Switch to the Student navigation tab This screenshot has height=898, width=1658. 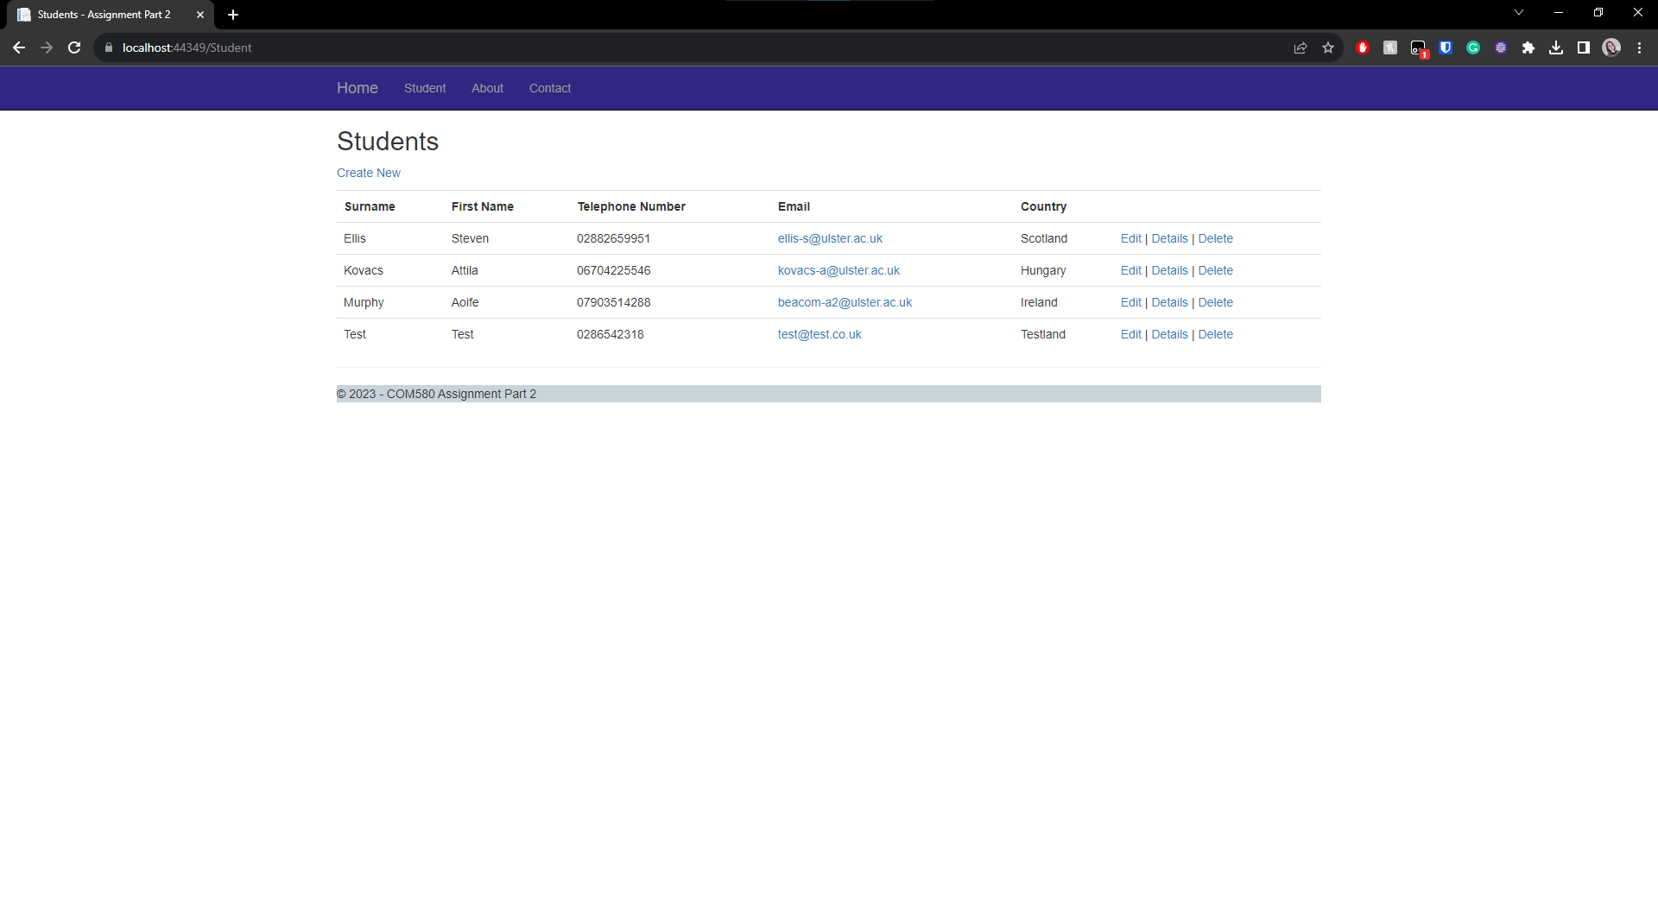coord(424,88)
